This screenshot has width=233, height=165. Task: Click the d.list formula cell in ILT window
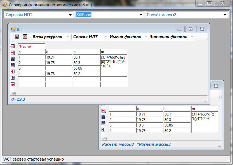[x=114, y=65]
